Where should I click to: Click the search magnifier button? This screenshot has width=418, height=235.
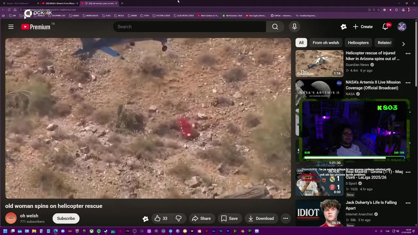tap(275, 27)
